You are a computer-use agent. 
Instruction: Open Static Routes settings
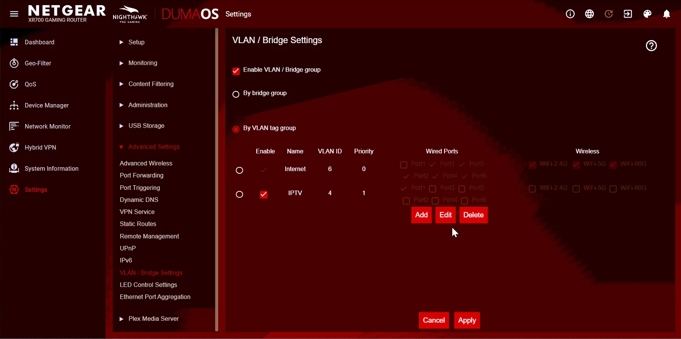tap(138, 224)
